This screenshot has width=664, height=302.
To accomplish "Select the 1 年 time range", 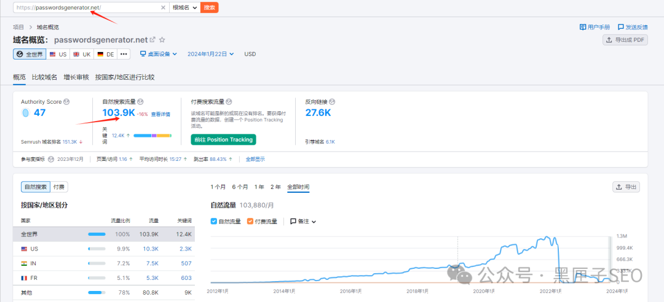I will pyautogui.click(x=259, y=187).
